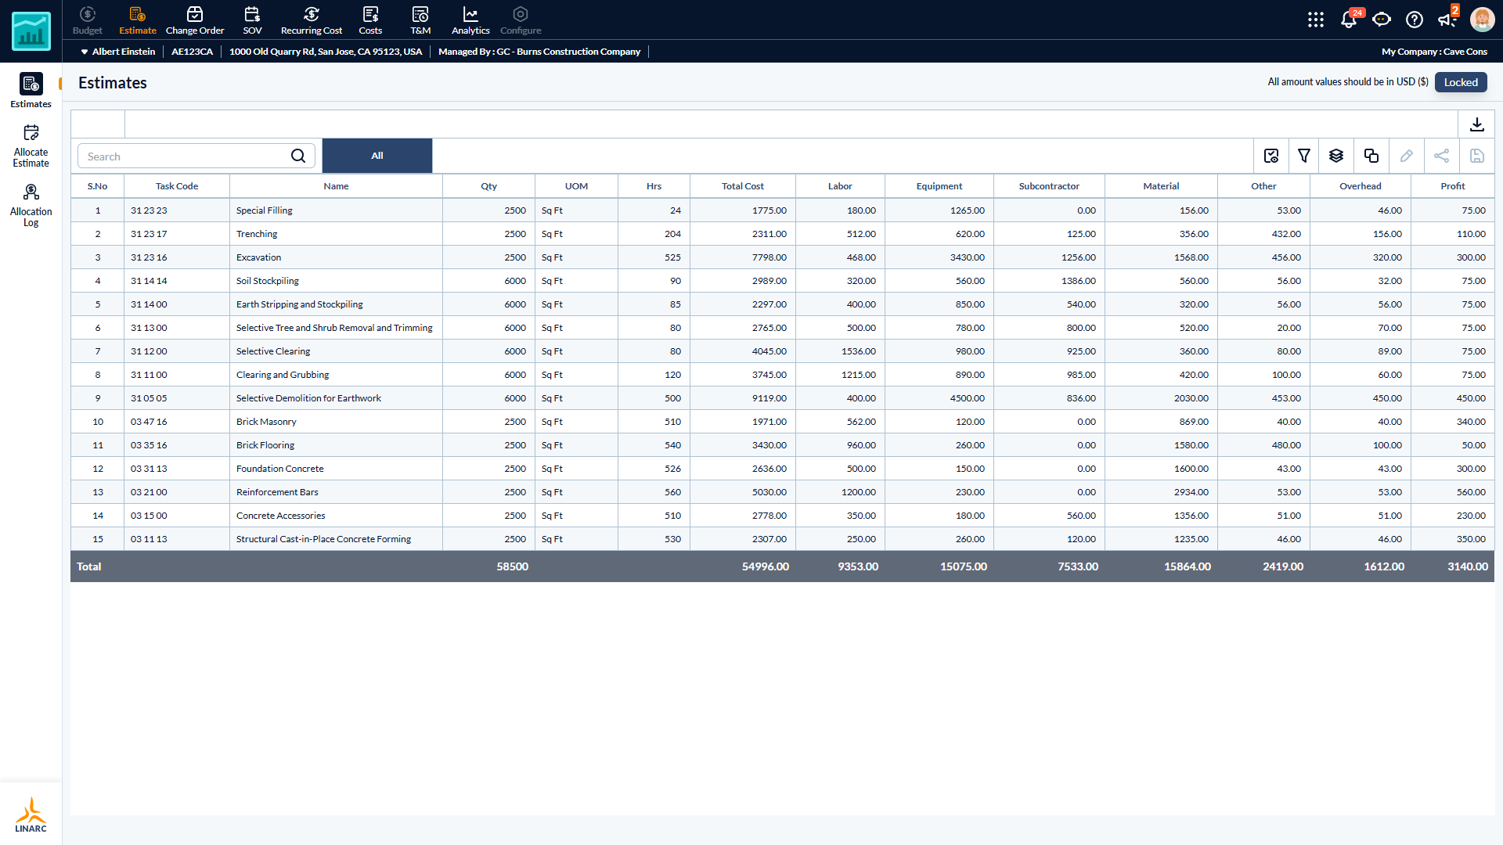Click the export/download estimates icon
Screen dimensions: 1503x845
(1477, 124)
